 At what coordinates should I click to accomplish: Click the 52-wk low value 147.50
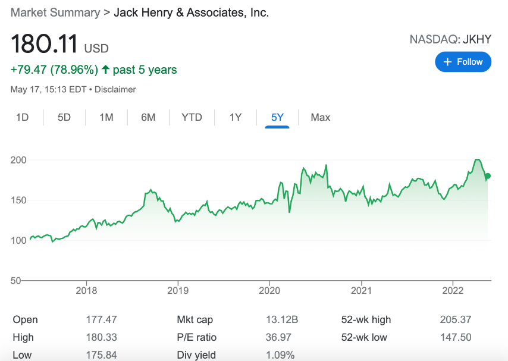[x=456, y=337]
